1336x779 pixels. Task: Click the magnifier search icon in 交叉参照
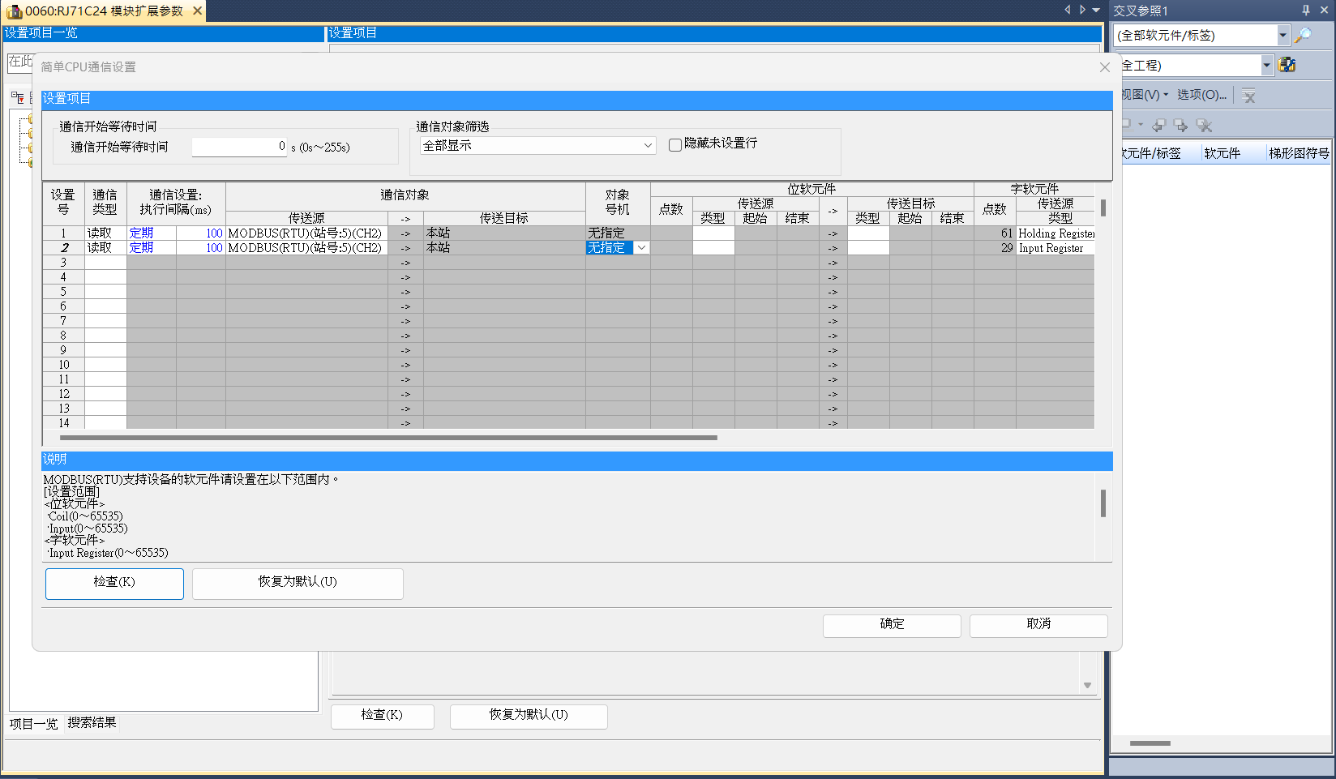[x=1303, y=36]
